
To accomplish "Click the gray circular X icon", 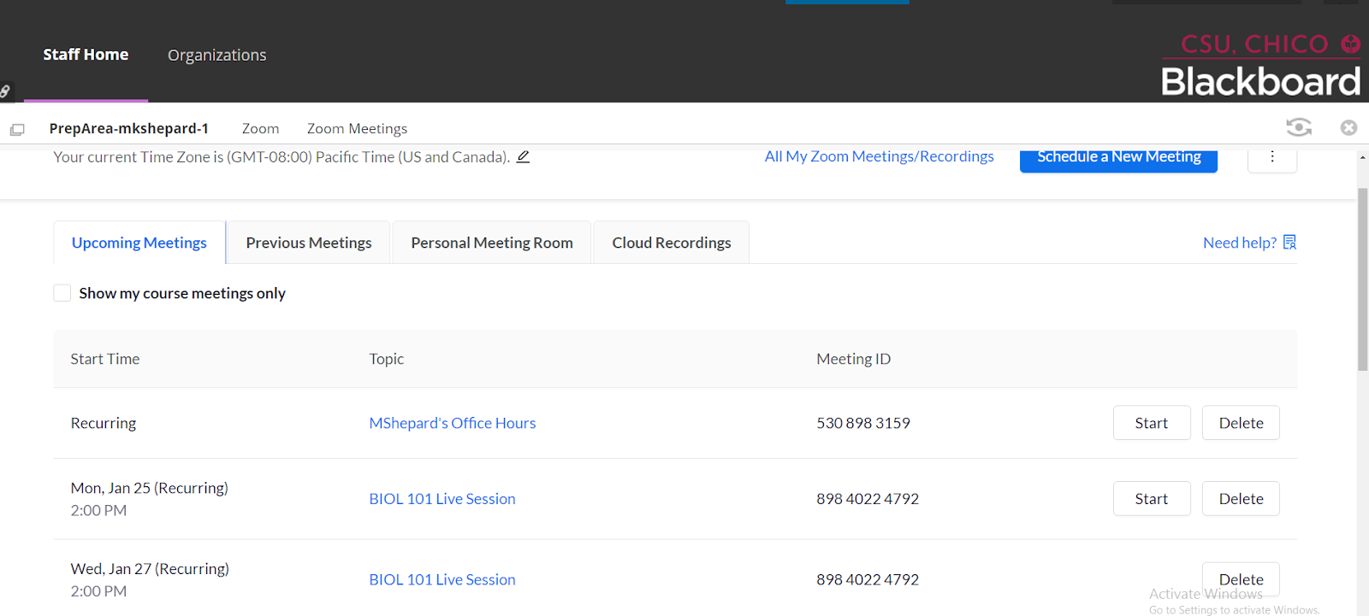I will click(x=1348, y=127).
